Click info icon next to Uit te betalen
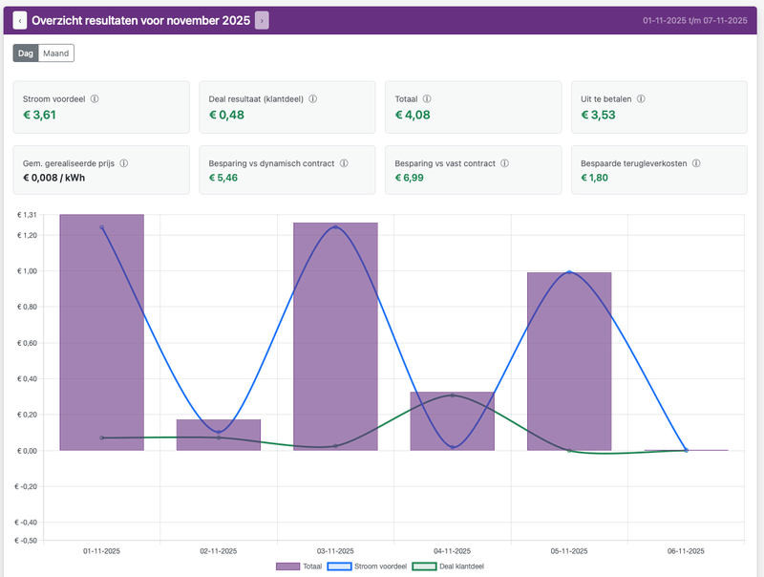The height and width of the screenshot is (577, 764). (641, 98)
